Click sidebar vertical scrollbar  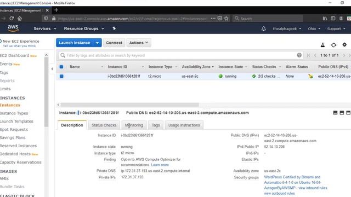click(46, 91)
